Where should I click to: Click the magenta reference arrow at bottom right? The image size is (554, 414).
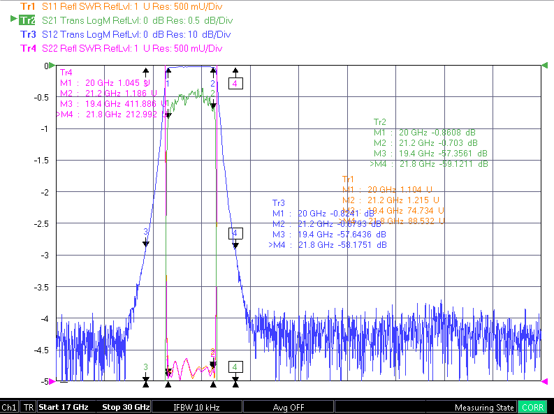pos(545,381)
